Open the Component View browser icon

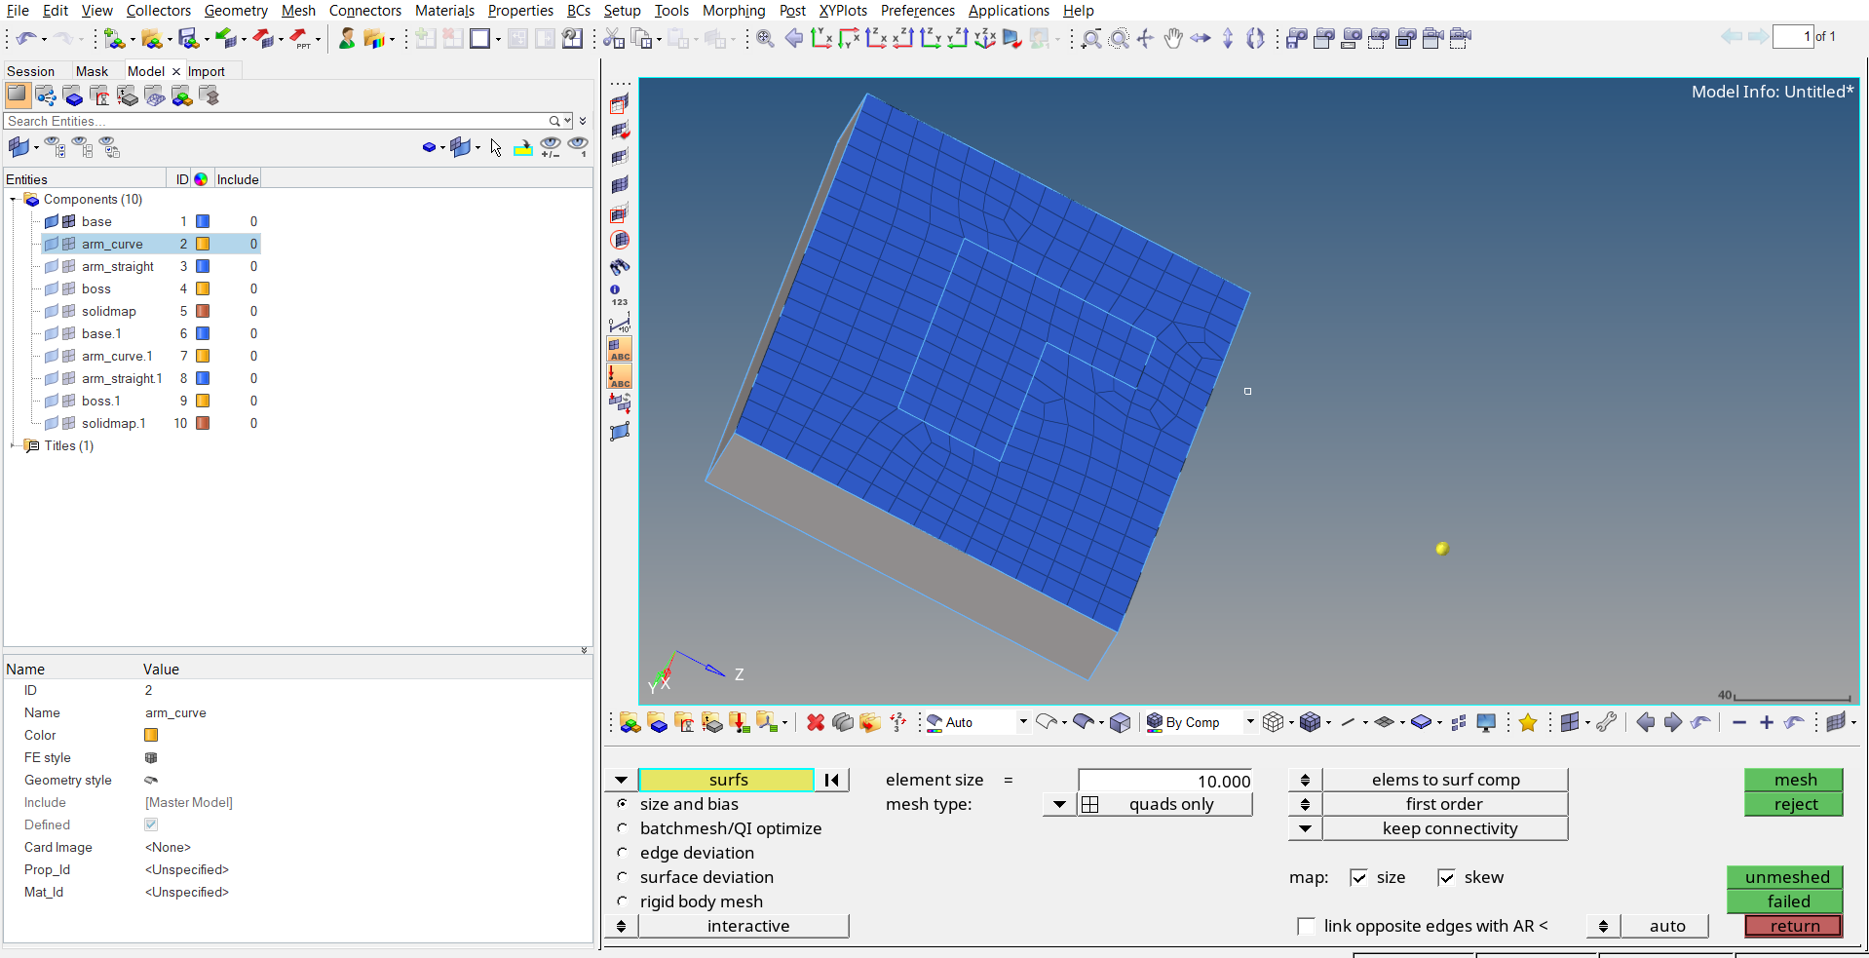[x=73, y=96]
